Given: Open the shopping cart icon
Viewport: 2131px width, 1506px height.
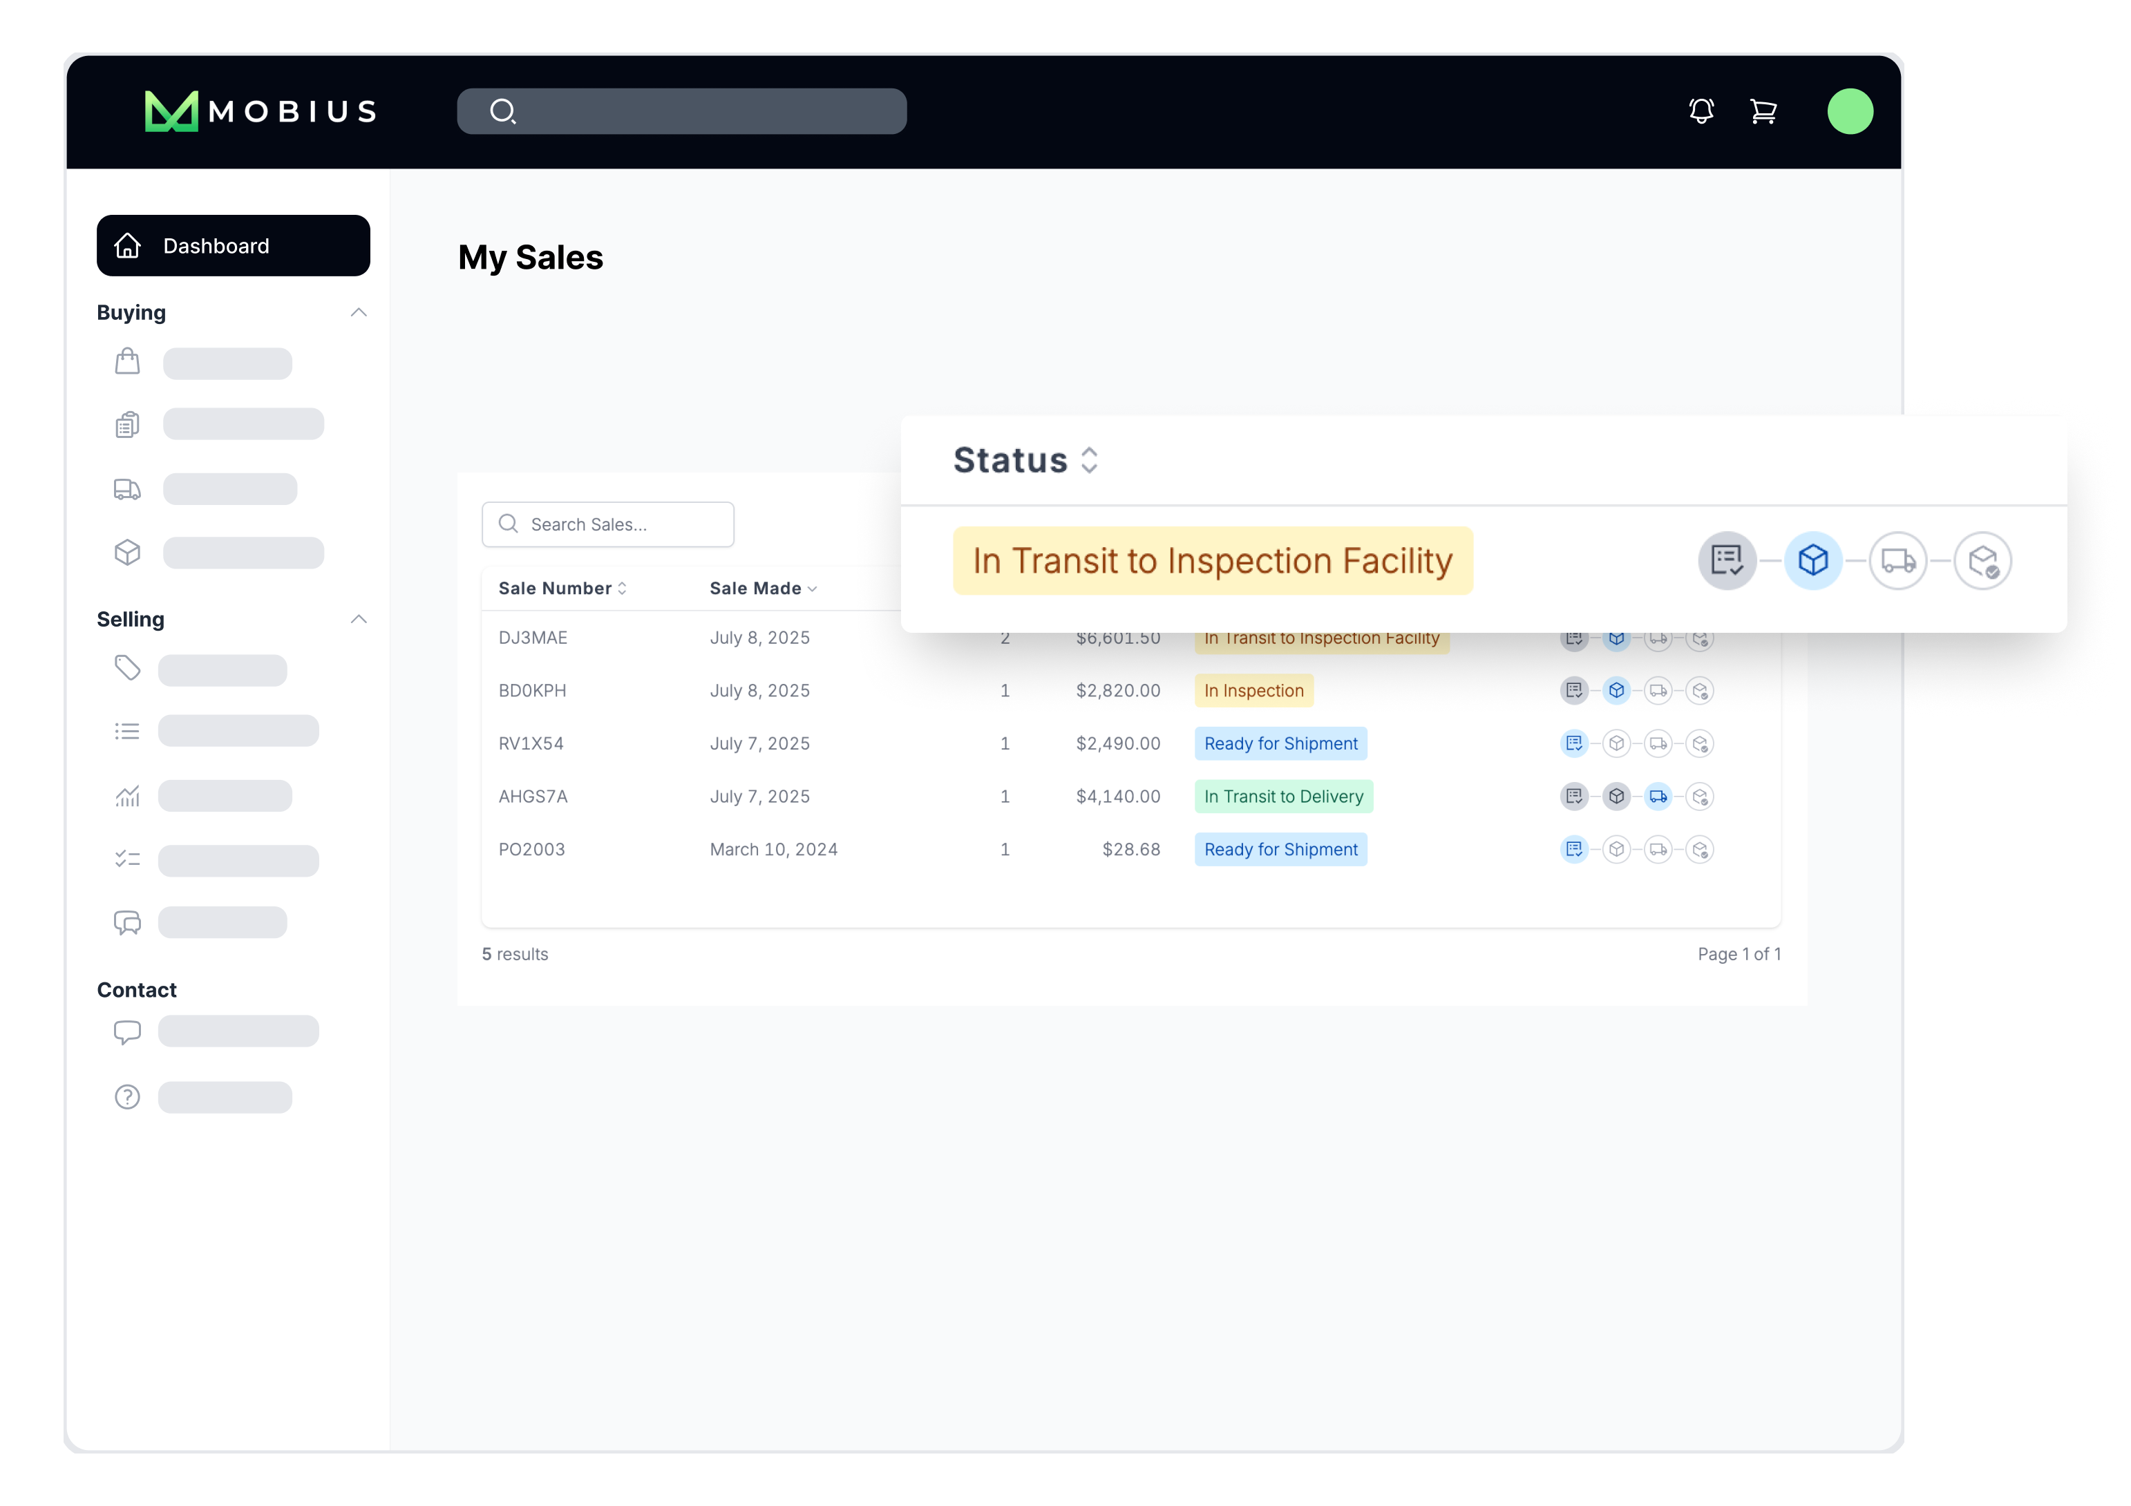Looking at the screenshot, I should (x=1763, y=111).
